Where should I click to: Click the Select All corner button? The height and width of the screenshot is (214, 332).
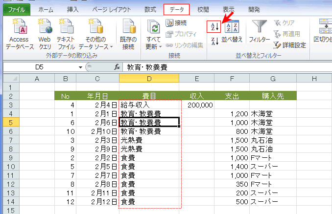[11, 78]
